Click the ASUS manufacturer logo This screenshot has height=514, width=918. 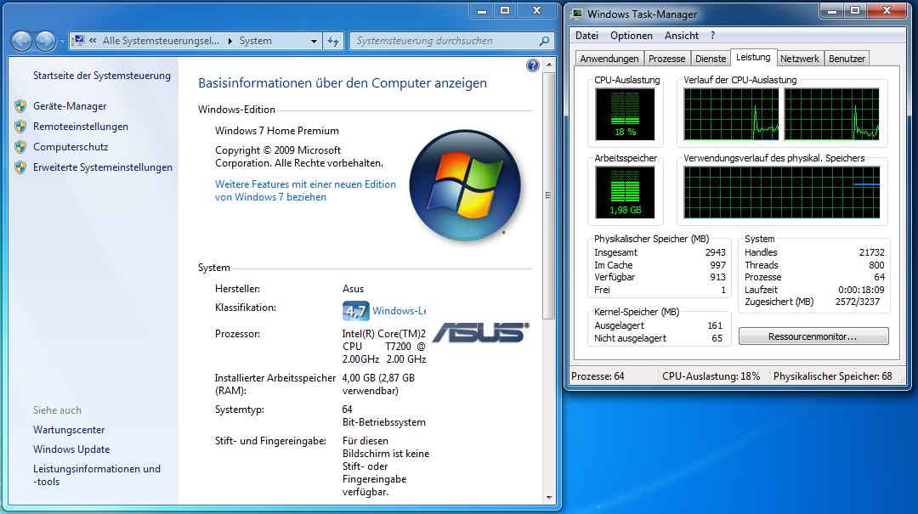pos(480,332)
